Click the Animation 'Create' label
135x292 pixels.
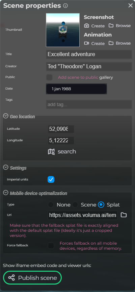pyautogui.click(x=98, y=43)
